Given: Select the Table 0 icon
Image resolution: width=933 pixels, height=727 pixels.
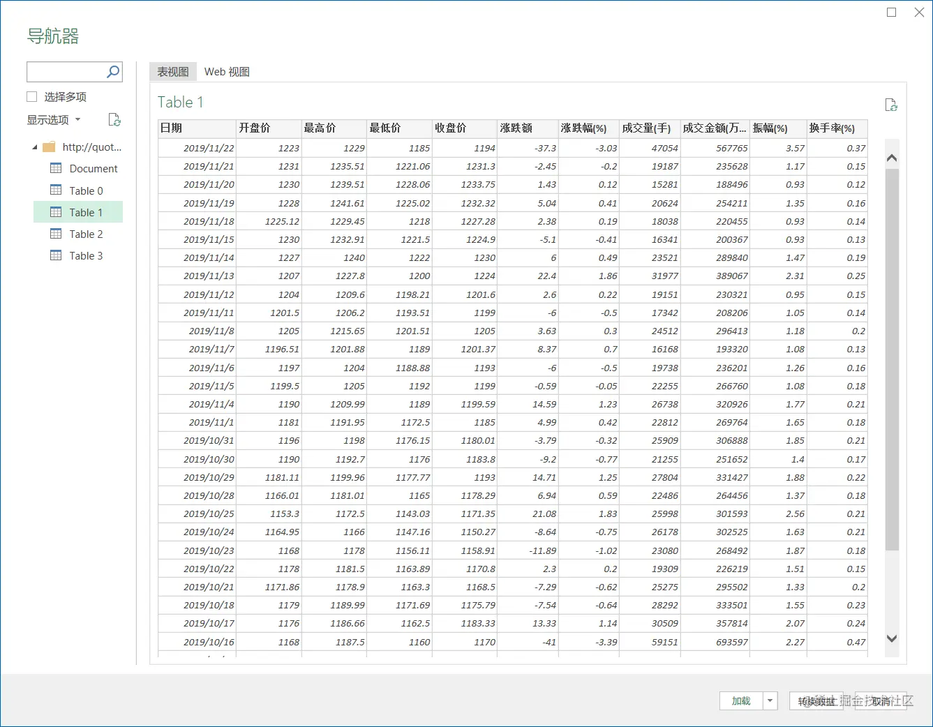Looking at the screenshot, I should [56, 190].
